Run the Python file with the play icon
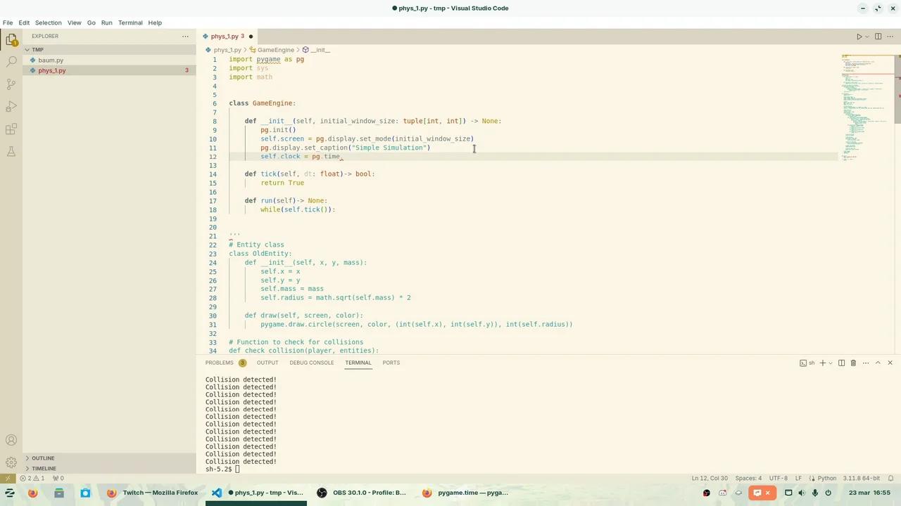901x506 pixels. click(x=859, y=36)
